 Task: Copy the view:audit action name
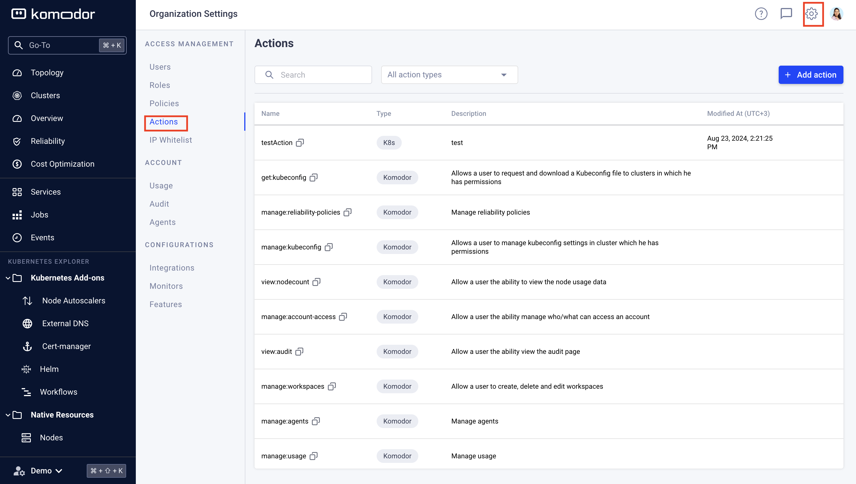[x=299, y=351]
